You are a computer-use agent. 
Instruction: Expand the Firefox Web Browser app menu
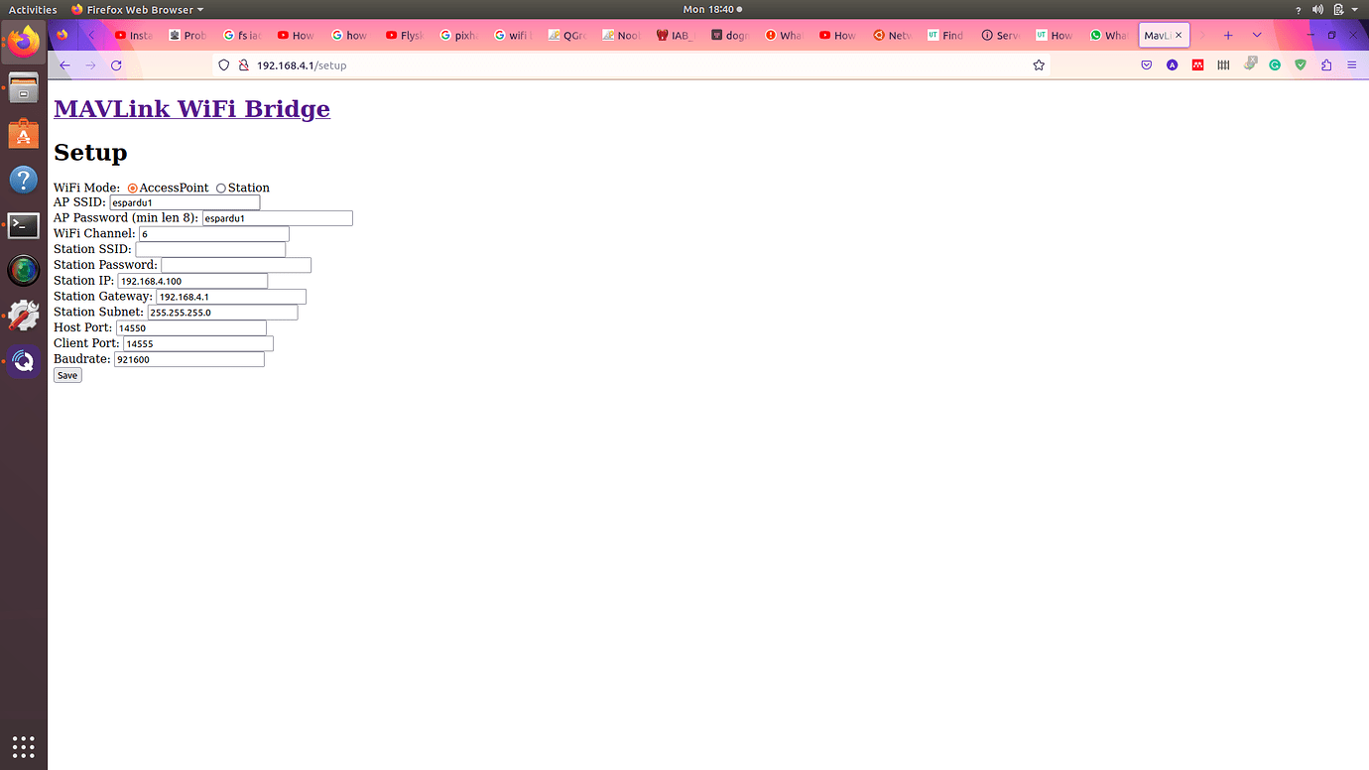point(137,10)
